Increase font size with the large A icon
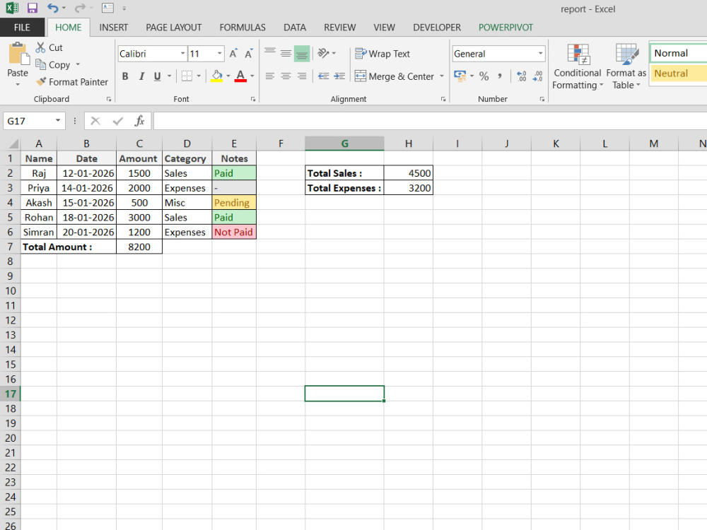 [233, 54]
